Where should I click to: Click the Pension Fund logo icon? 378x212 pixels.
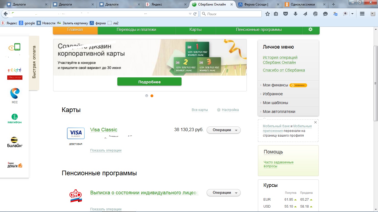pos(76,196)
